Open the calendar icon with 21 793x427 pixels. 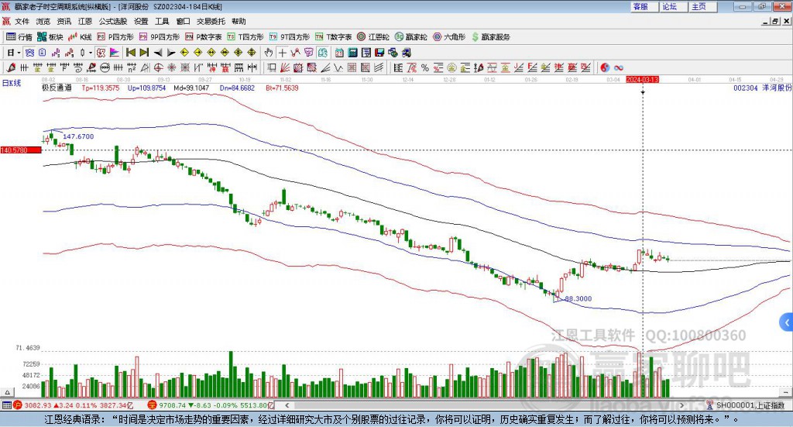pyautogui.click(x=339, y=53)
